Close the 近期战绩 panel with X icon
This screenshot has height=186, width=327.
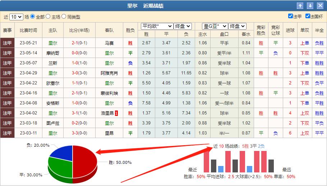click(x=320, y=6)
